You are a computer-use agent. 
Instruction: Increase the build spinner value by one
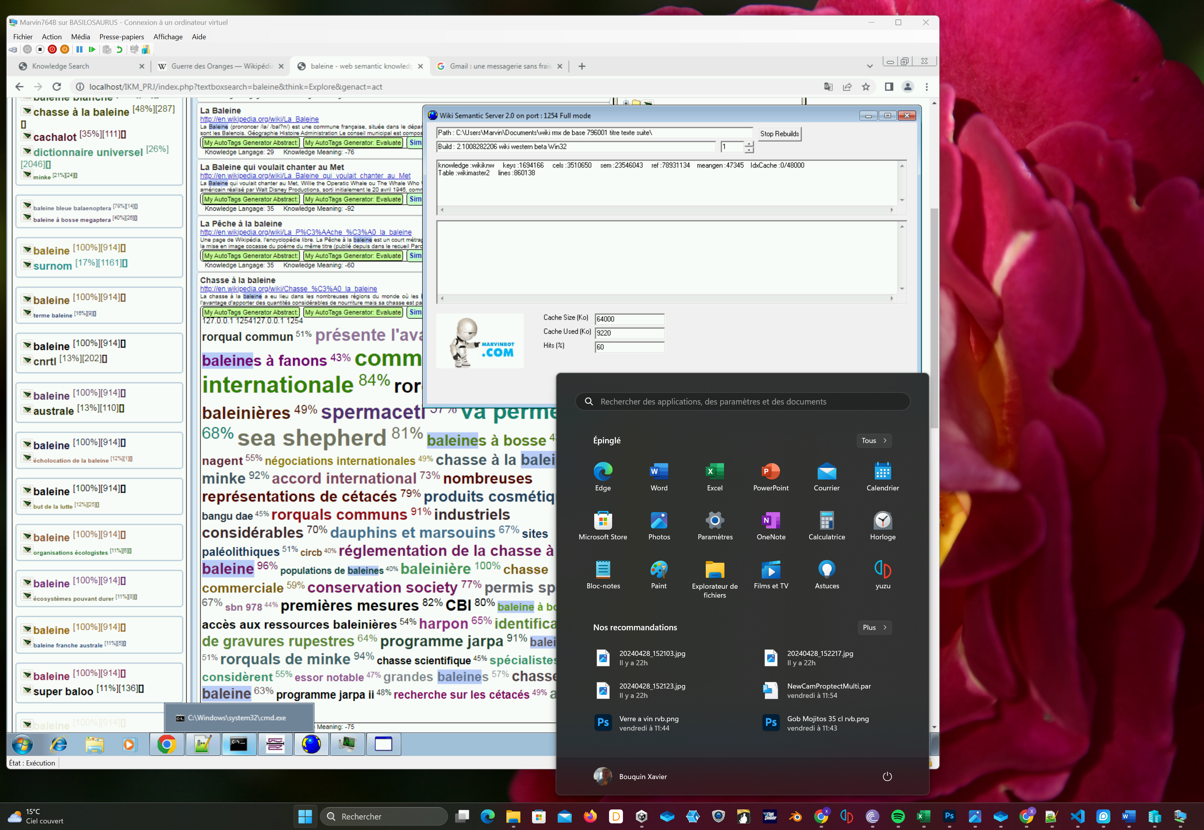tap(749, 143)
